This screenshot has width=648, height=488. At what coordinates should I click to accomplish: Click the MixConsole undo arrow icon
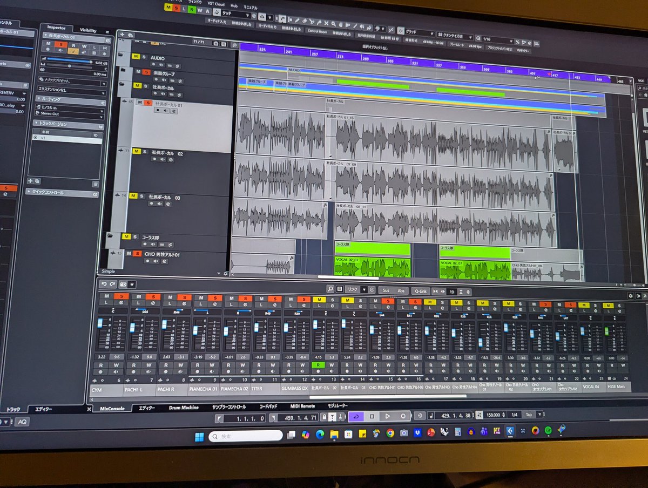104,284
